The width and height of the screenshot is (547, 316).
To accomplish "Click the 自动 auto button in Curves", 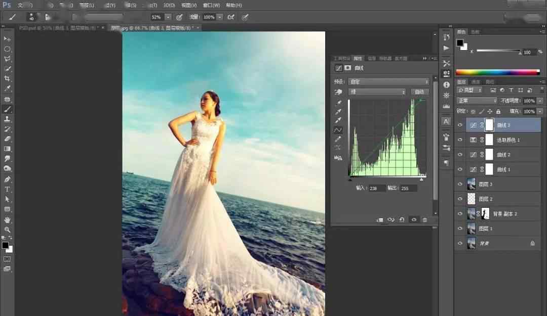I will click(419, 92).
